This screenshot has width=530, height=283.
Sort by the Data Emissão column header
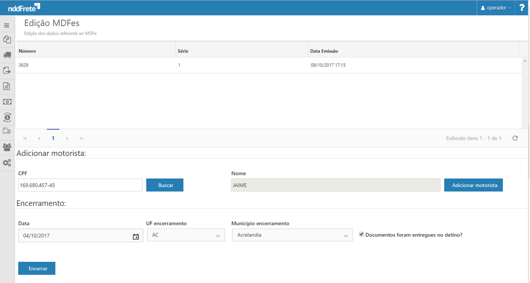pos(324,51)
